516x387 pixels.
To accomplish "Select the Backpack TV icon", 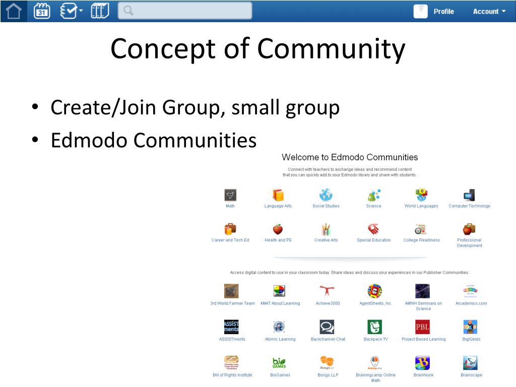I will click(x=374, y=327).
